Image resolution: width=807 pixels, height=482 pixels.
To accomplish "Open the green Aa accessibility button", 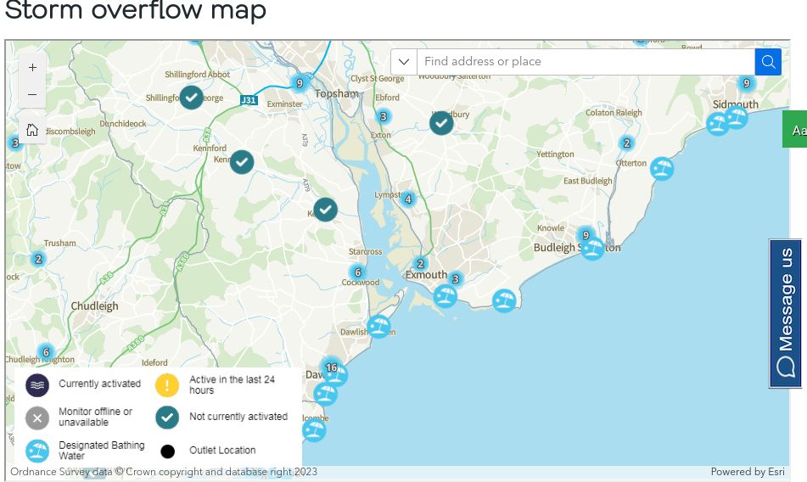I will pyautogui.click(x=796, y=130).
